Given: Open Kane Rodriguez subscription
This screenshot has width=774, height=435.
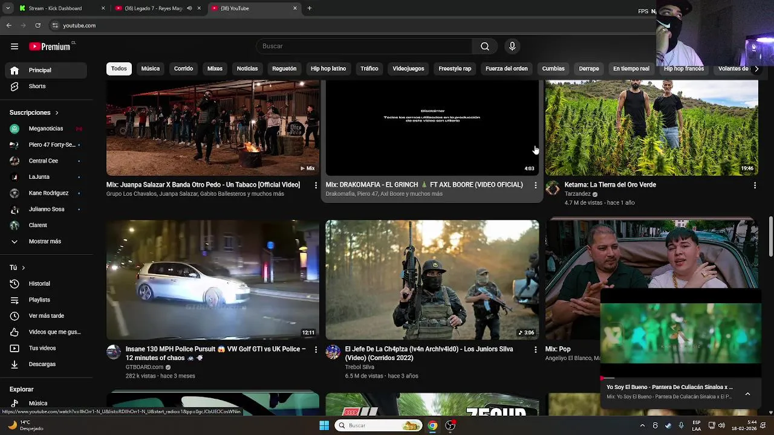Looking at the screenshot, I should pyautogui.click(x=46, y=193).
